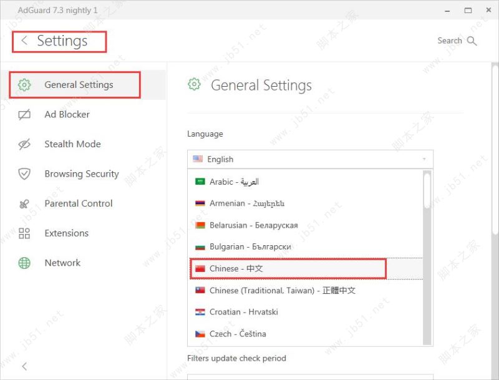The height and width of the screenshot is (380, 499).
Task: Select Arabic language option
Action: [x=306, y=182]
